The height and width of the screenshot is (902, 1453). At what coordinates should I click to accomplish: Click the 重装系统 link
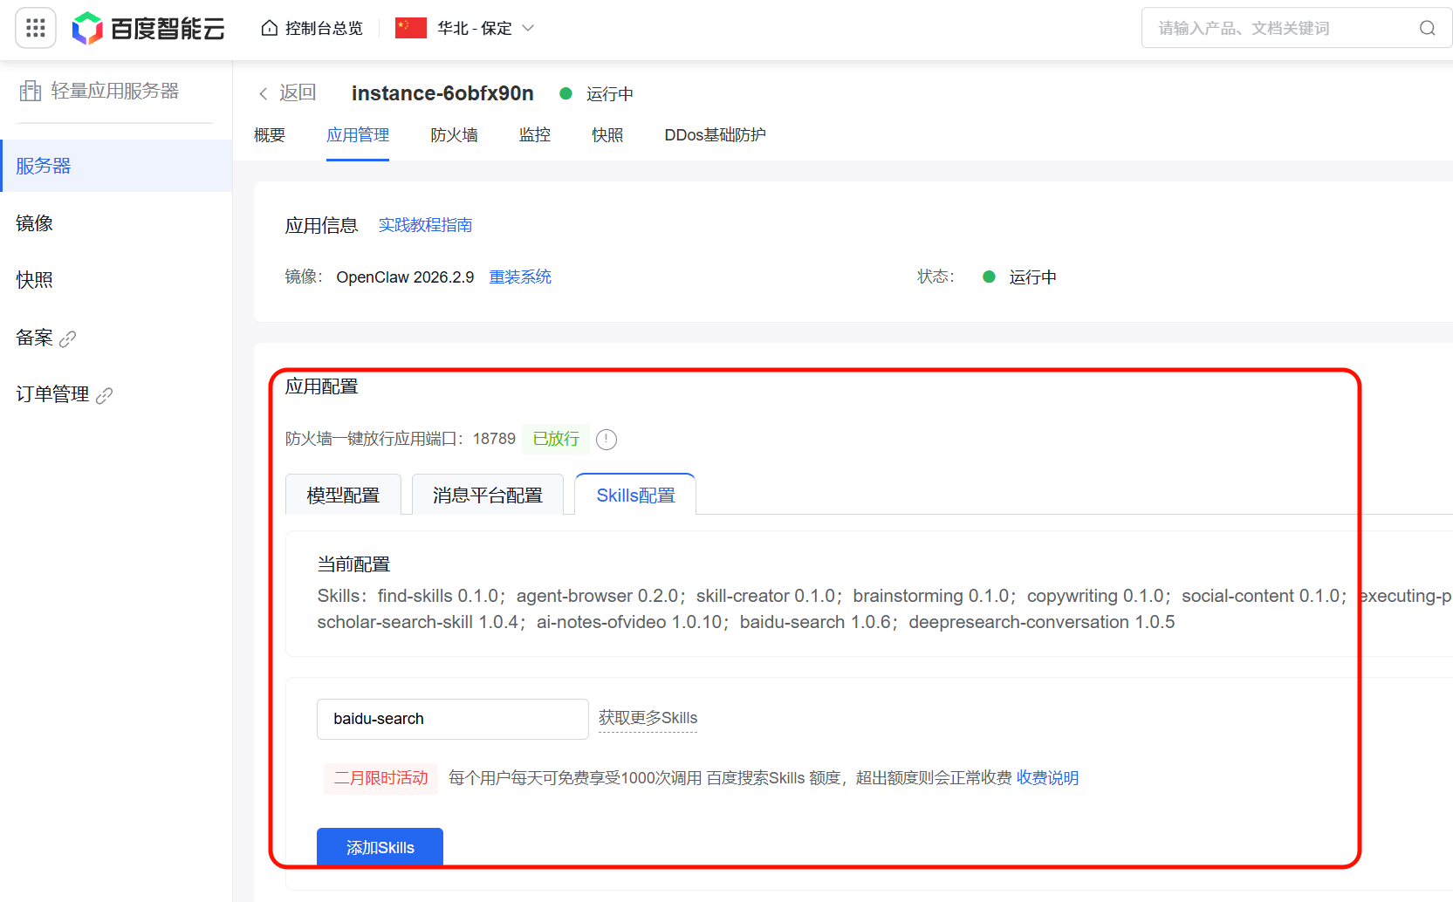tap(520, 277)
